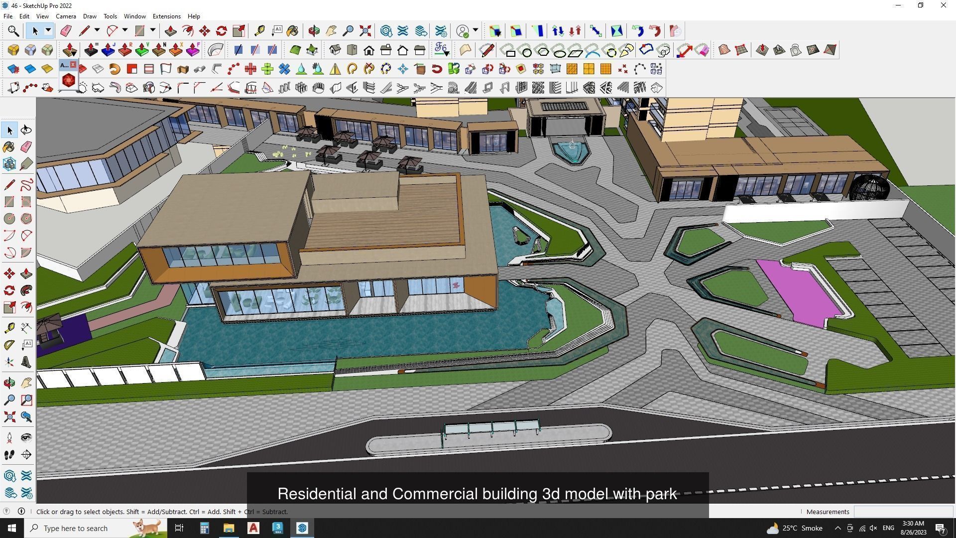Select the Pie tool
The image size is (956, 538).
(26, 253)
